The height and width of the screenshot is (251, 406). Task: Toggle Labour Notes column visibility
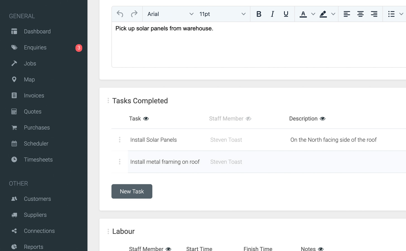[x=321, y=249]
